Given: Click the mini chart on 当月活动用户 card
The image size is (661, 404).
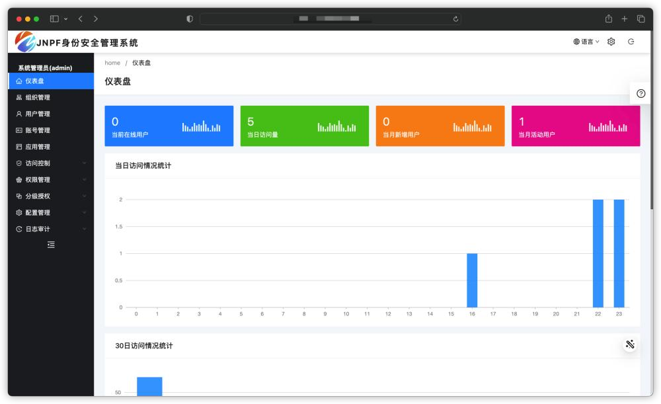Looking at the screenshot, I should (608, 126).
